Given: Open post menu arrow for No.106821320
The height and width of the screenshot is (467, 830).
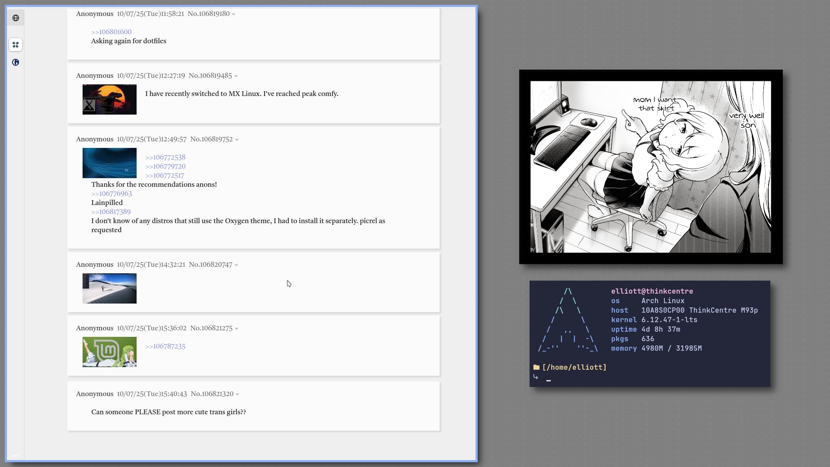Looking at the screenshot, I should [x=237, y=394].
